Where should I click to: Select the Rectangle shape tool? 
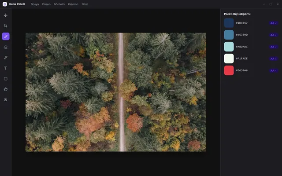(6, 79)
